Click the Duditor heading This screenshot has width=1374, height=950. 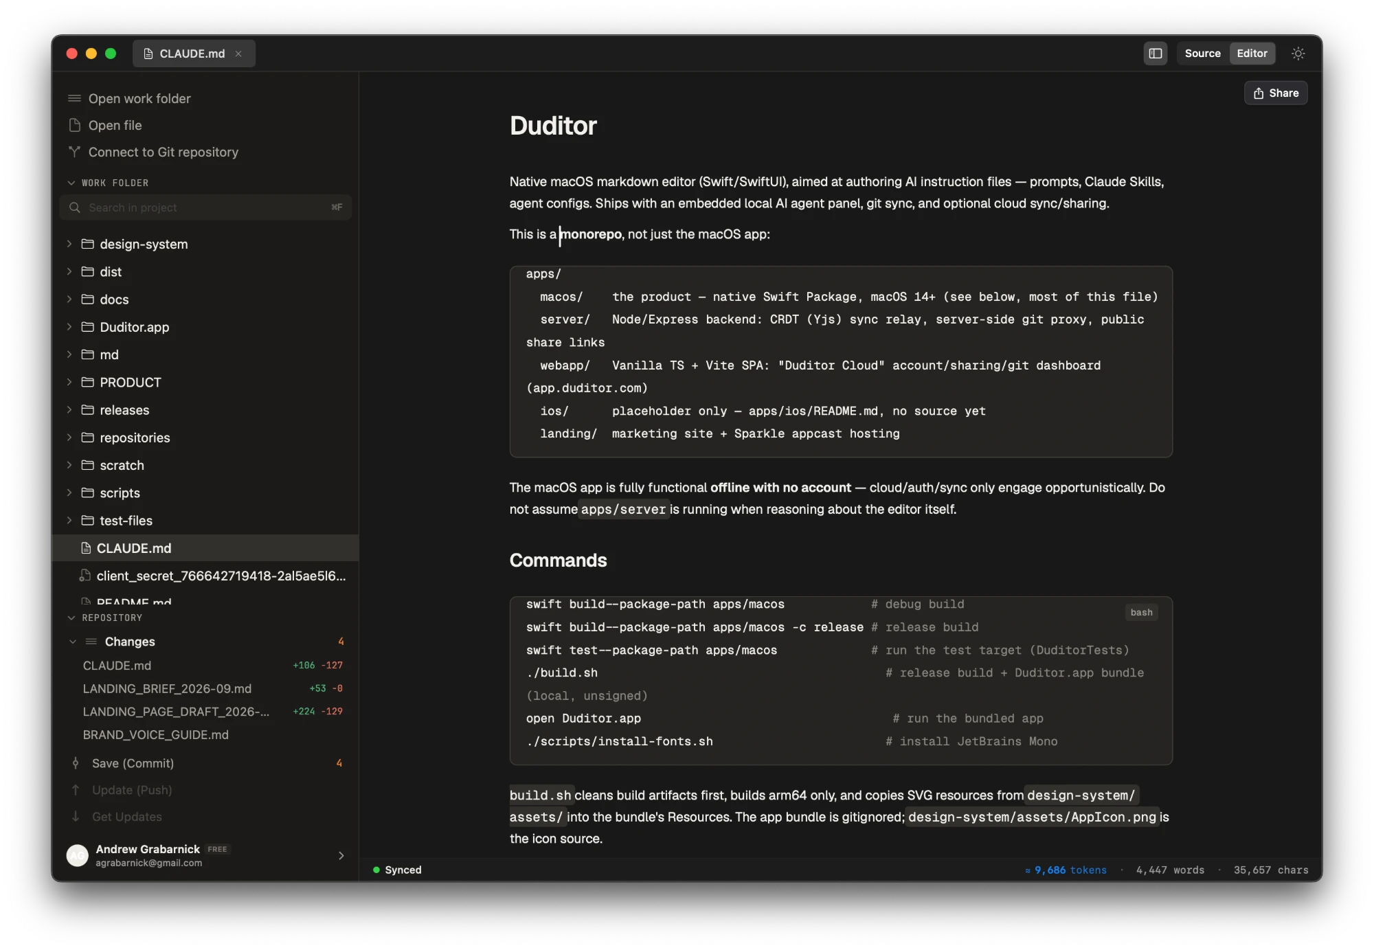click(552, 126)
